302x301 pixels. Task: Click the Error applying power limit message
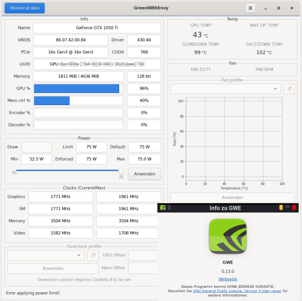click(x=33, y=293)
